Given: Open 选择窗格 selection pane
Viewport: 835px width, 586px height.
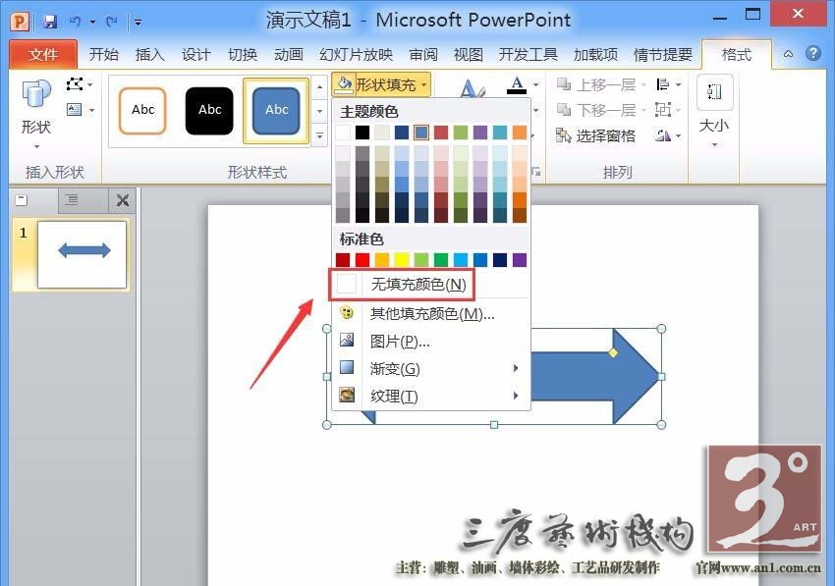Looking at the screenshot, I should [595, 135].
